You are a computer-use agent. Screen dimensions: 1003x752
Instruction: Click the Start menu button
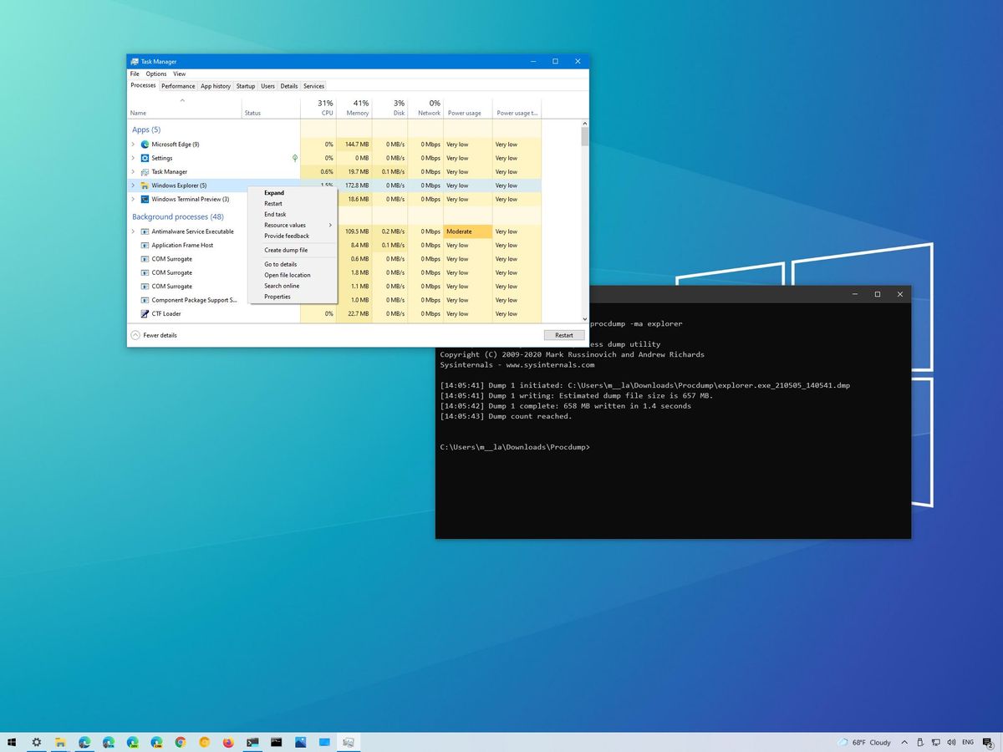tap(13, 742)
